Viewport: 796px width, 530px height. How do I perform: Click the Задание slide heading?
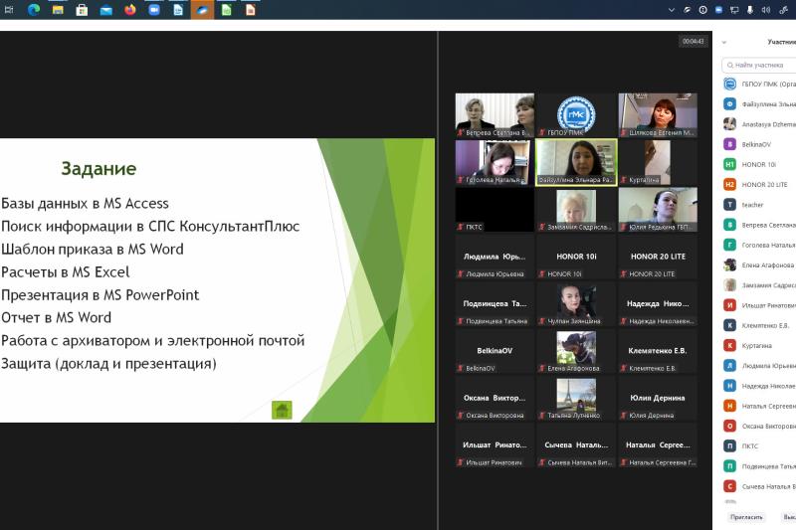point(99,168)
